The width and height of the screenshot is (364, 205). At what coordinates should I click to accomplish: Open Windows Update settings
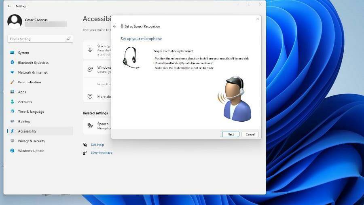40,151
